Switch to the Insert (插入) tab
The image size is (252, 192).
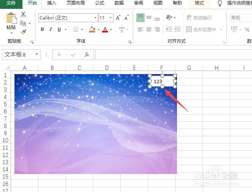tap(52, 3)
